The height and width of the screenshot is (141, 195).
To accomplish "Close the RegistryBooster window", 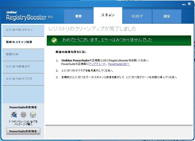I will pyautogui.click(x=189, y=4).
